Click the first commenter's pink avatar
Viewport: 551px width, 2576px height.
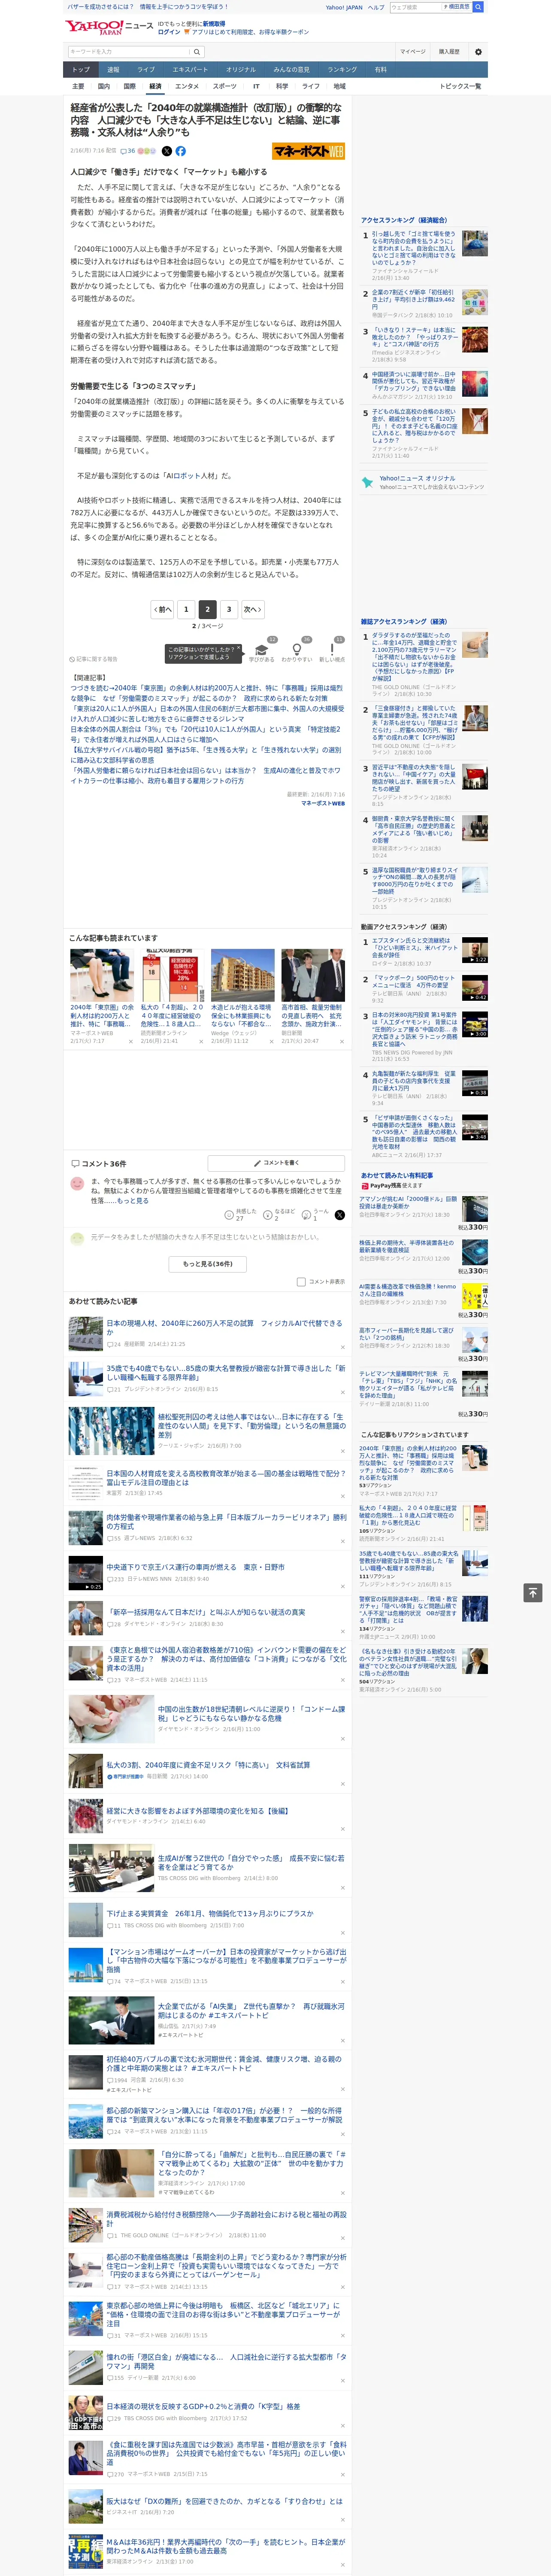coord(77,1184)
